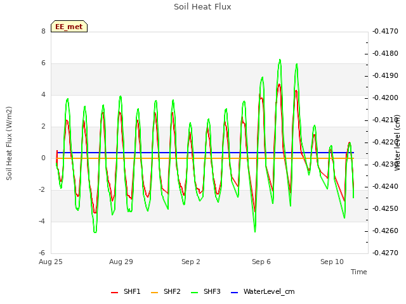Image resolution: width=406 pixels, height=304 pixels.
Task: Toggle the SHF3 legend entry
Action: 206,291
